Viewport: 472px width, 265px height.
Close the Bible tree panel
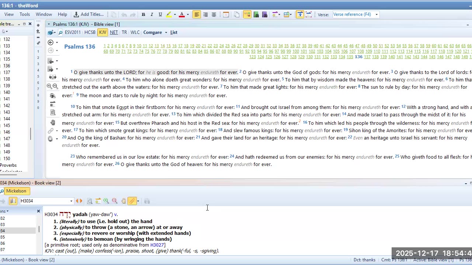(x=30, y=24)
